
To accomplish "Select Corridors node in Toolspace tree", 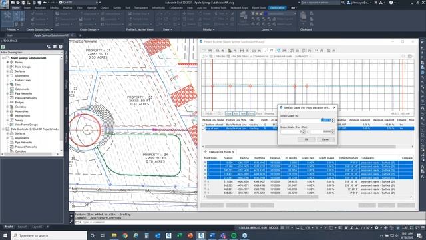I will point(21,107).
